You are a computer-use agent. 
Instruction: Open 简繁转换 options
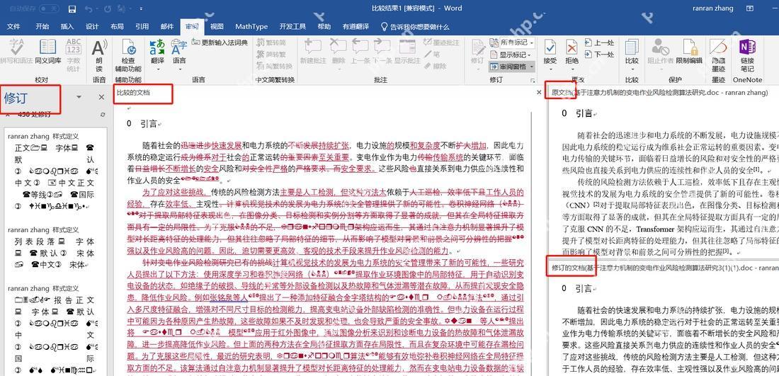[x=274, y=66]
